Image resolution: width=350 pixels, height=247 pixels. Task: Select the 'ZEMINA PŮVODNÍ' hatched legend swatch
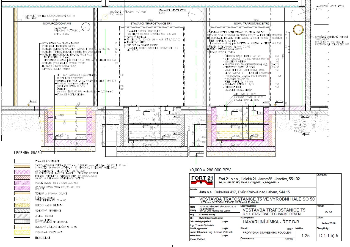(x=22, y=216)
